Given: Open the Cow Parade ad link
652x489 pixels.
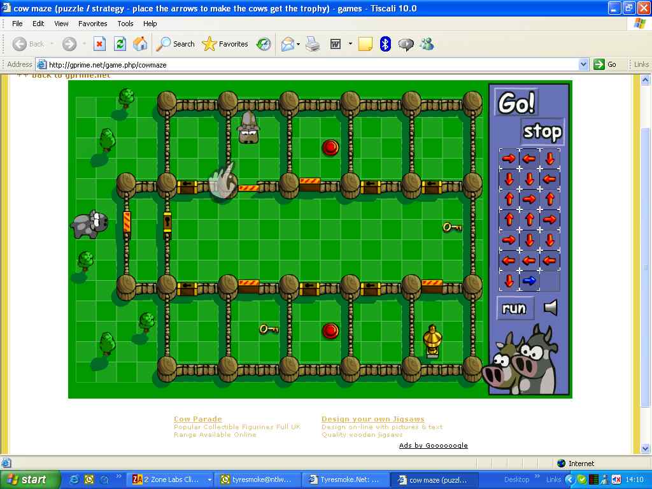Looking at the screenshot, I should [x=198, y=419].
